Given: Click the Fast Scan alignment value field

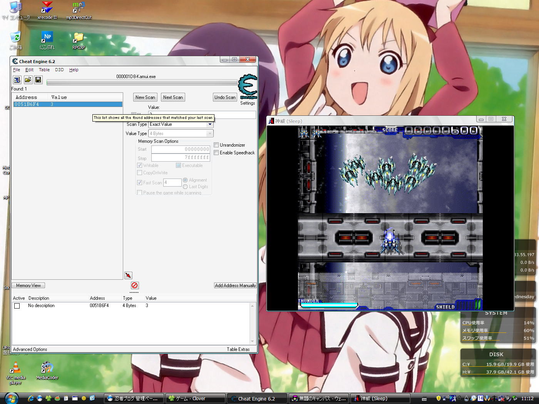Looking at the screenshot, I should [x=172, y=183].
